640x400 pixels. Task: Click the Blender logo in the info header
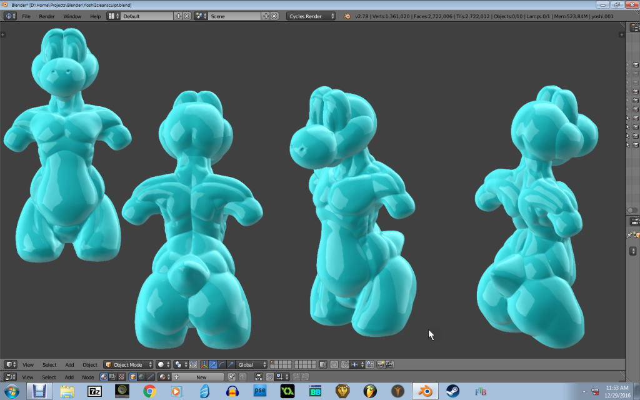(x=347, y=16)
